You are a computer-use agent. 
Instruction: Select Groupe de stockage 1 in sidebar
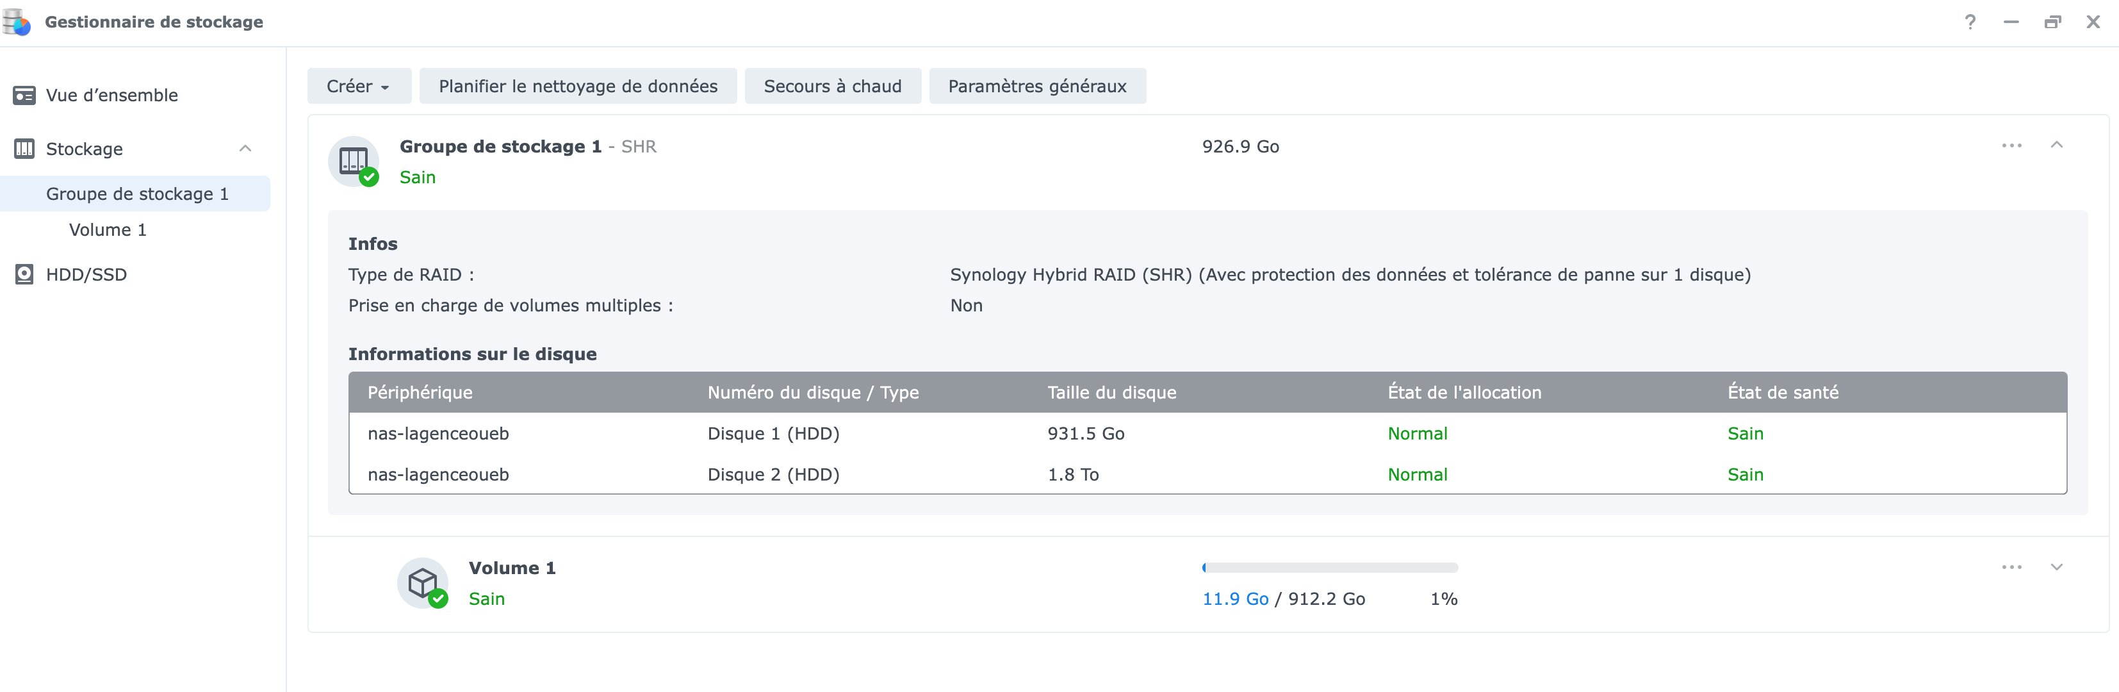(136, 194)
